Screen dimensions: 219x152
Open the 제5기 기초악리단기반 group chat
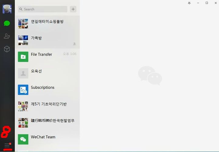pos(47,106)
